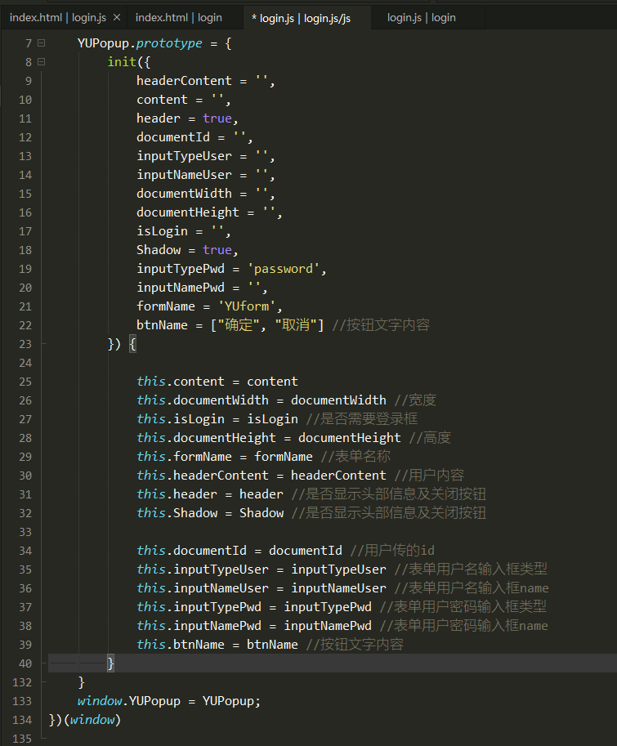Place cursor on 'headerContent' at line 9

coord(184,81)
